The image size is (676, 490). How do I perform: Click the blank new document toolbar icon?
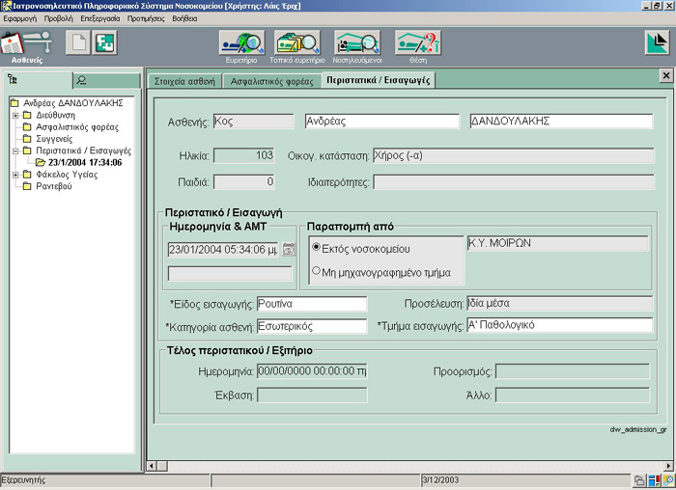(x=78, y=42)
